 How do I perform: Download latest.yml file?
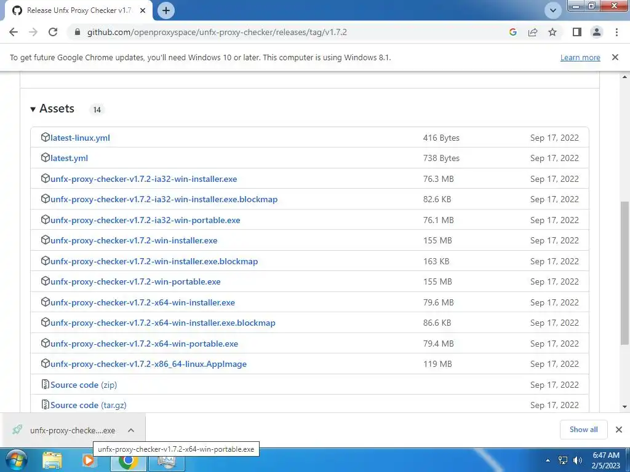click(x=69, y=158)
